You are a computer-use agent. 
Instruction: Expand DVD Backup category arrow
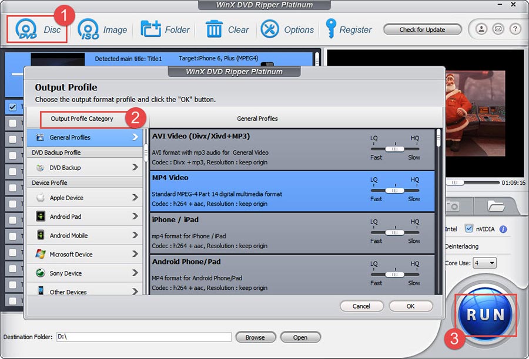[x=135, y=167]
